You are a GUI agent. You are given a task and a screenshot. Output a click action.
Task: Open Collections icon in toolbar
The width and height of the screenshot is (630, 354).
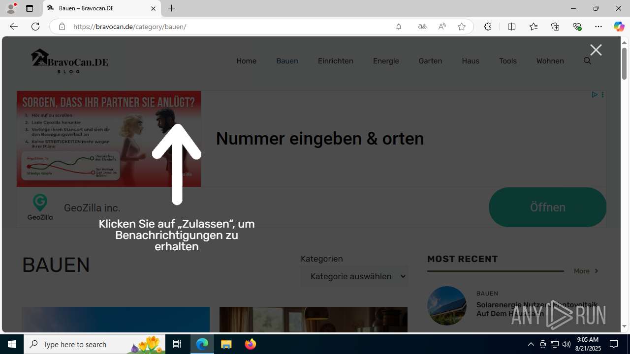click(555, 27)
